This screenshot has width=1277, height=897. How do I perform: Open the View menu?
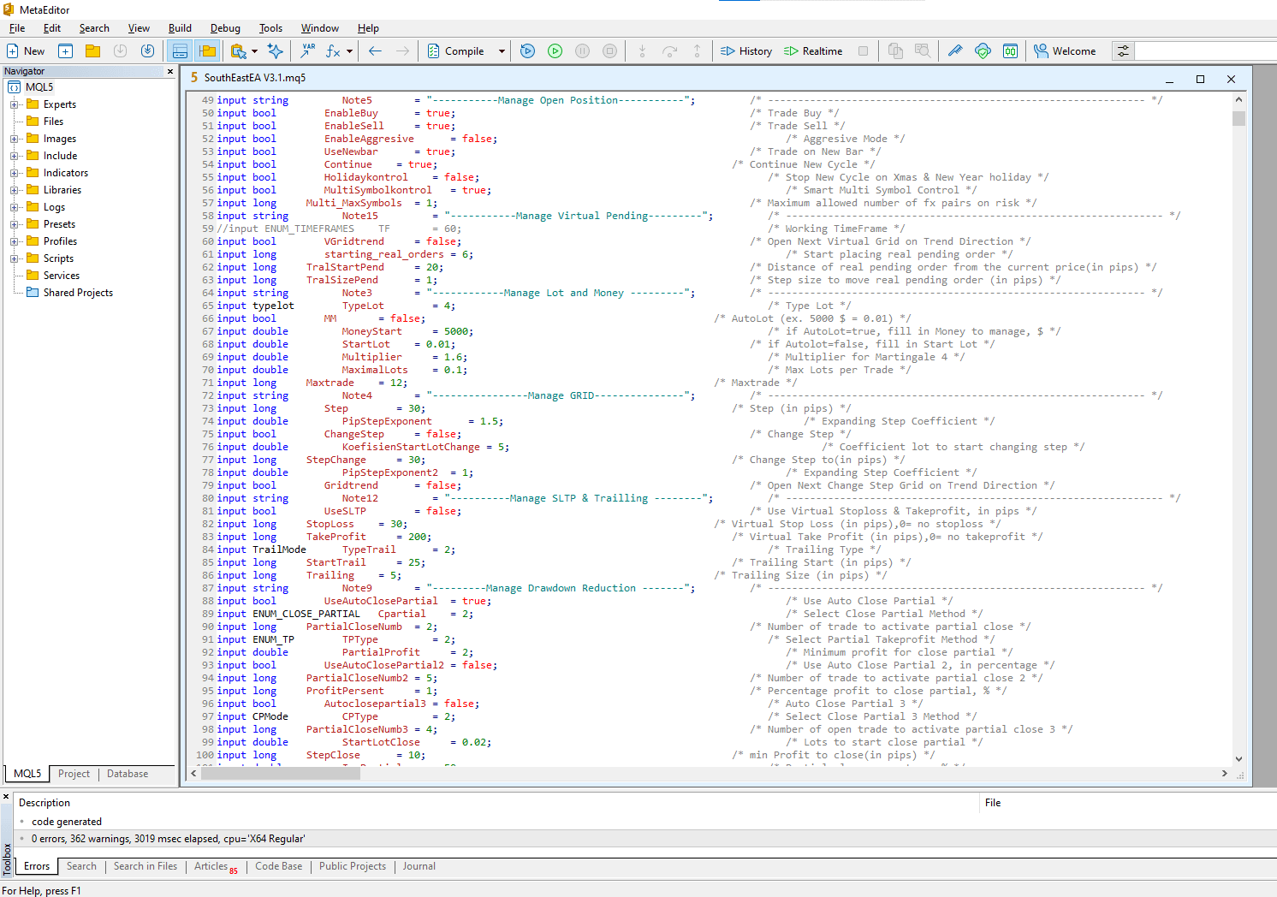coord(139,28)
